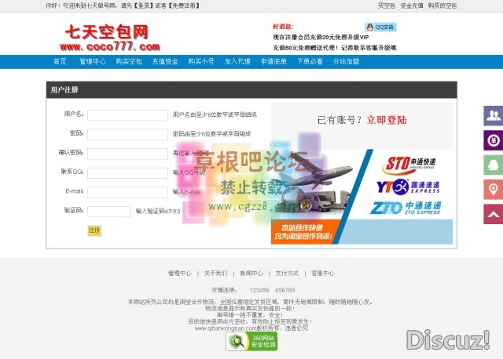The width and height of the screenshot is (503, 359).
Task: Focus the 联系QQ input field
Action: tap(127, 172)
